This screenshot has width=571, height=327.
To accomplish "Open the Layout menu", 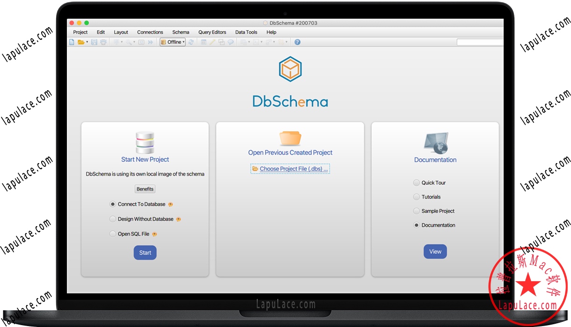I will click(121, 32).
